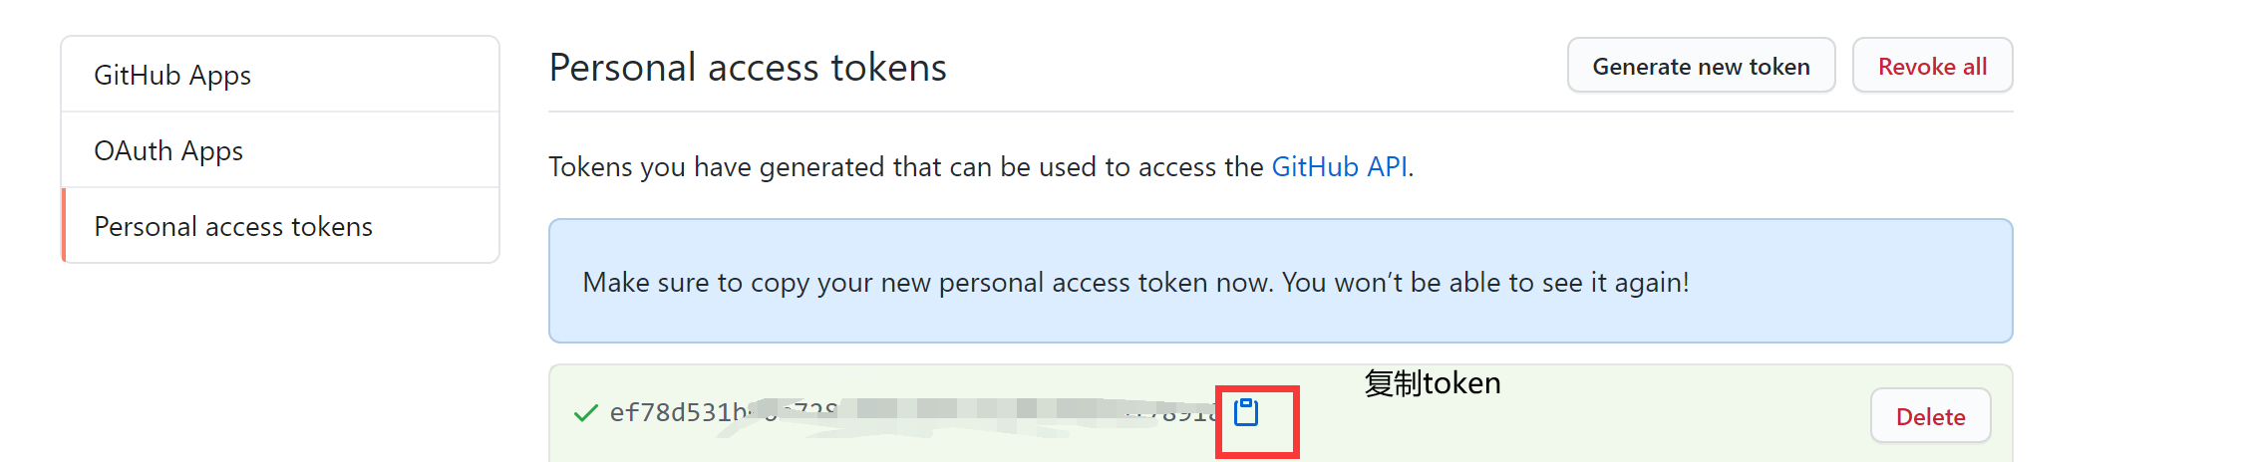Viewport: 2251px width, 462px height.
Task: Click the 复制token annotation label
Action: point(1432,383)
